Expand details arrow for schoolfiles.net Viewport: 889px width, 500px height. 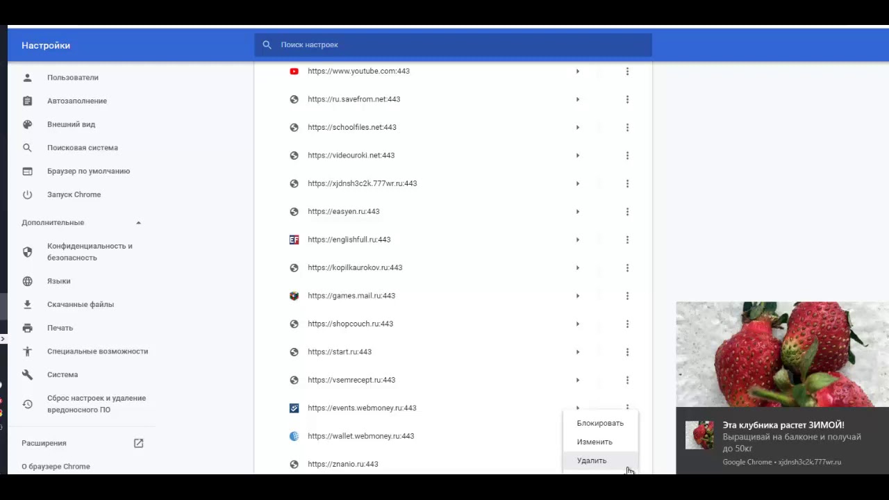pyautogui.click(x=577, y=128)
